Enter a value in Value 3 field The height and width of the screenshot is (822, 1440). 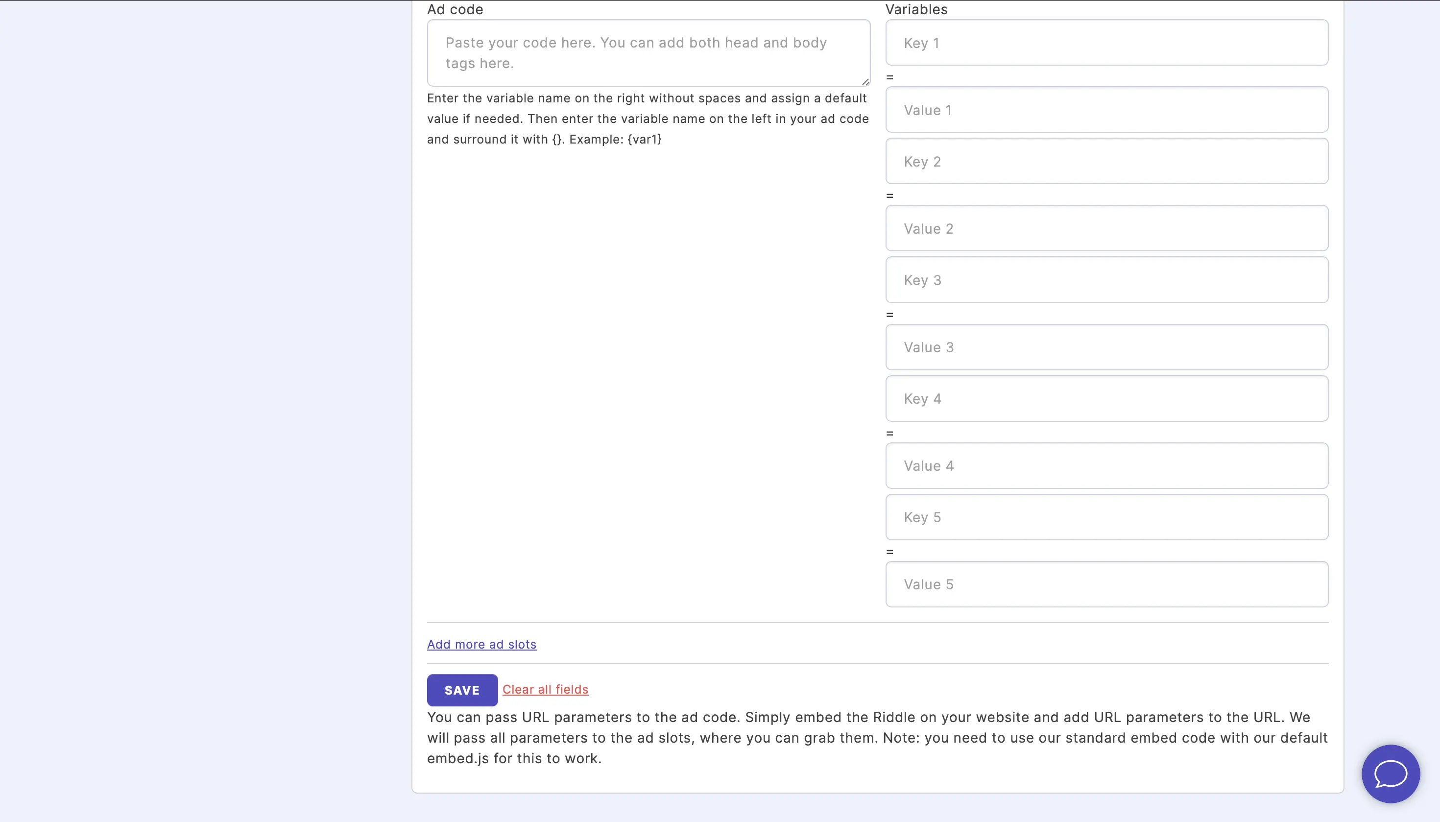[x=1107, y=347]
